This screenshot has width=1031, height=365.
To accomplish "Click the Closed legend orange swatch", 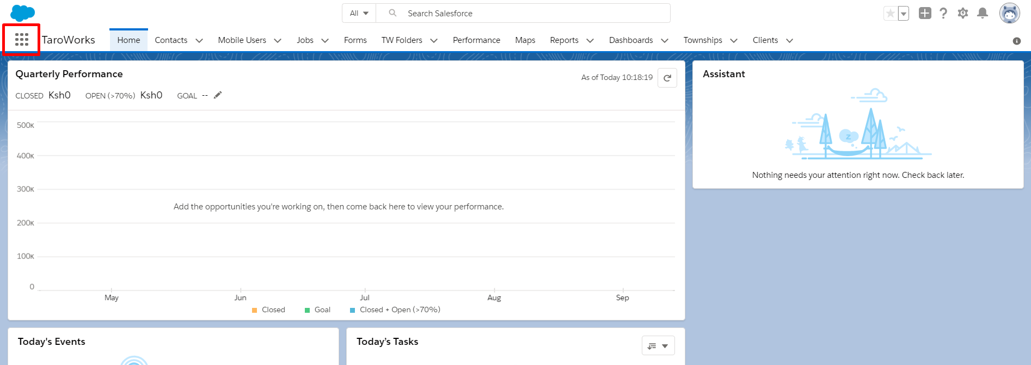I will [x=254, y=310].
